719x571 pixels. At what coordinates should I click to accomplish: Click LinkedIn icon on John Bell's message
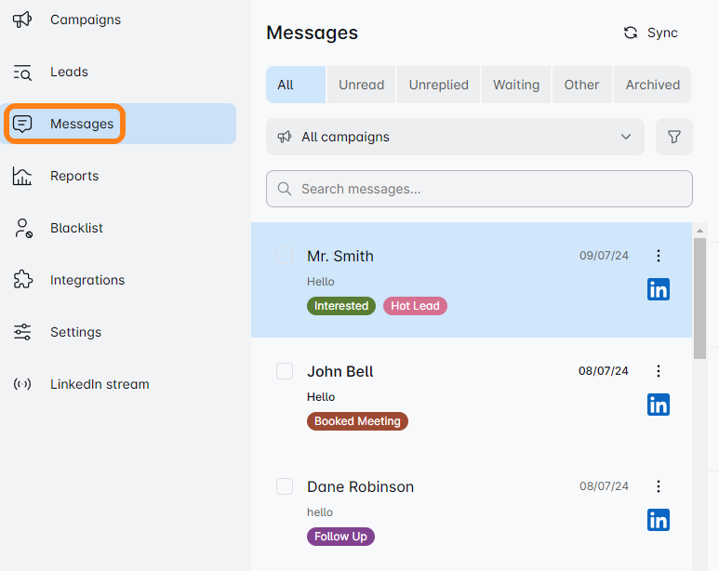tap(659, 405)
